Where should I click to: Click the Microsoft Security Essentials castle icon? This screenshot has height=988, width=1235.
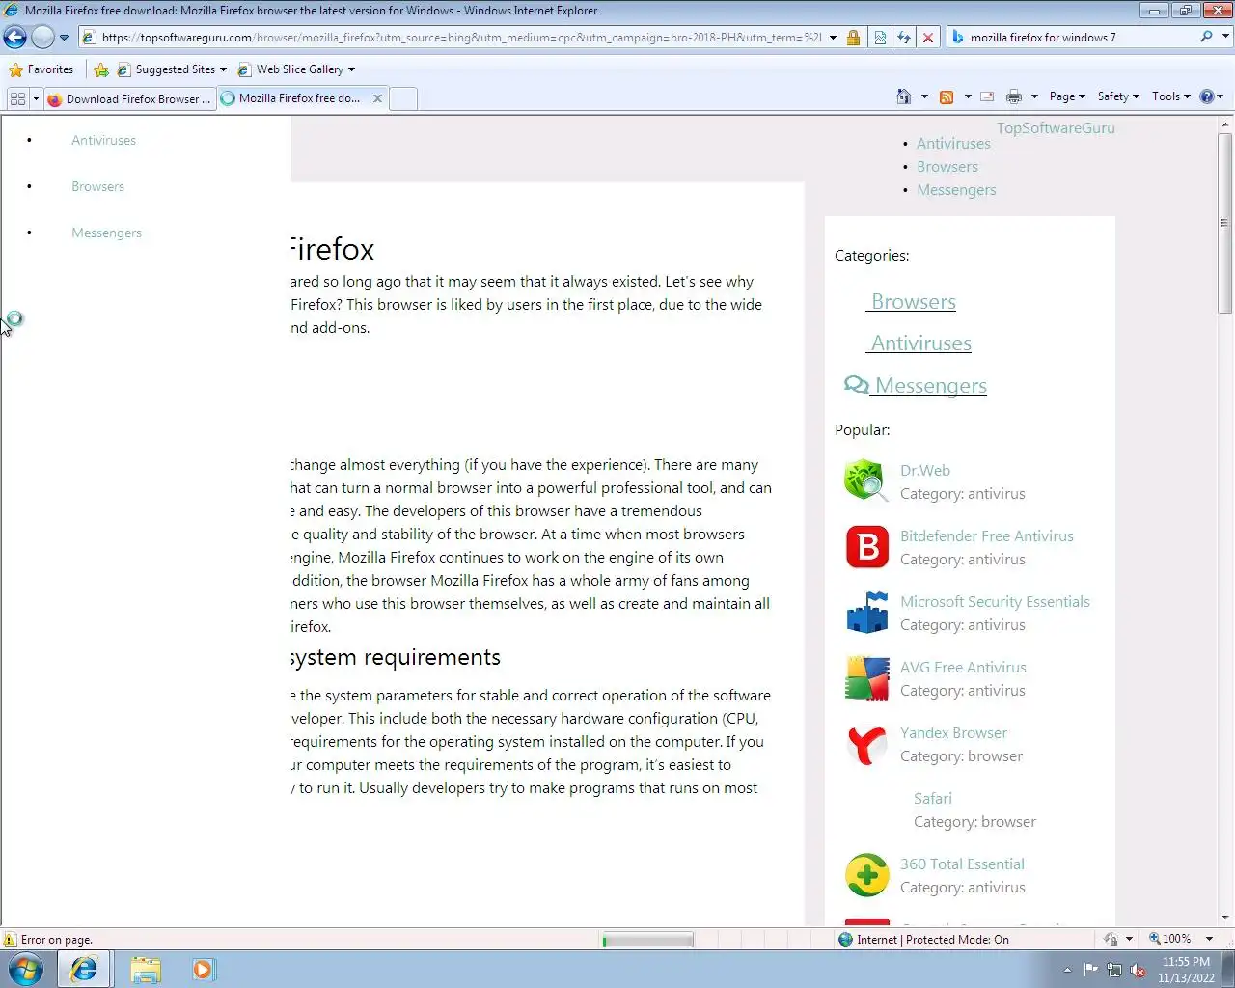(x=866, y=612)
